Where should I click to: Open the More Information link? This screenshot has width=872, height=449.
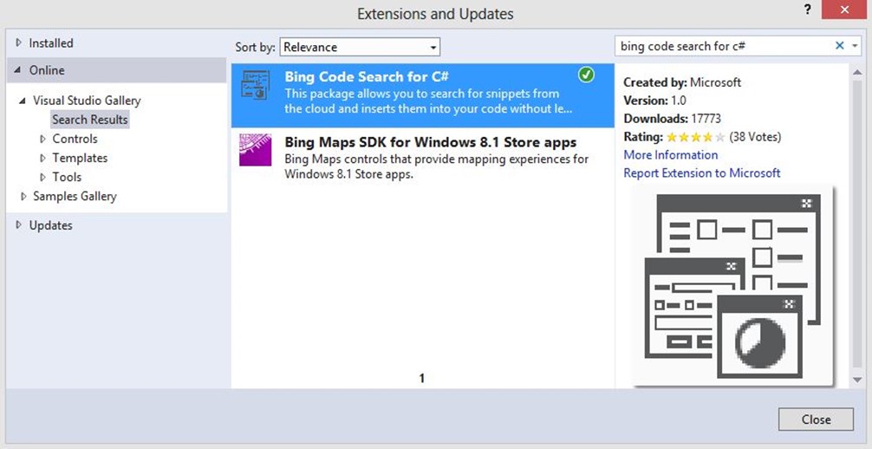click(x=671, y=154)
